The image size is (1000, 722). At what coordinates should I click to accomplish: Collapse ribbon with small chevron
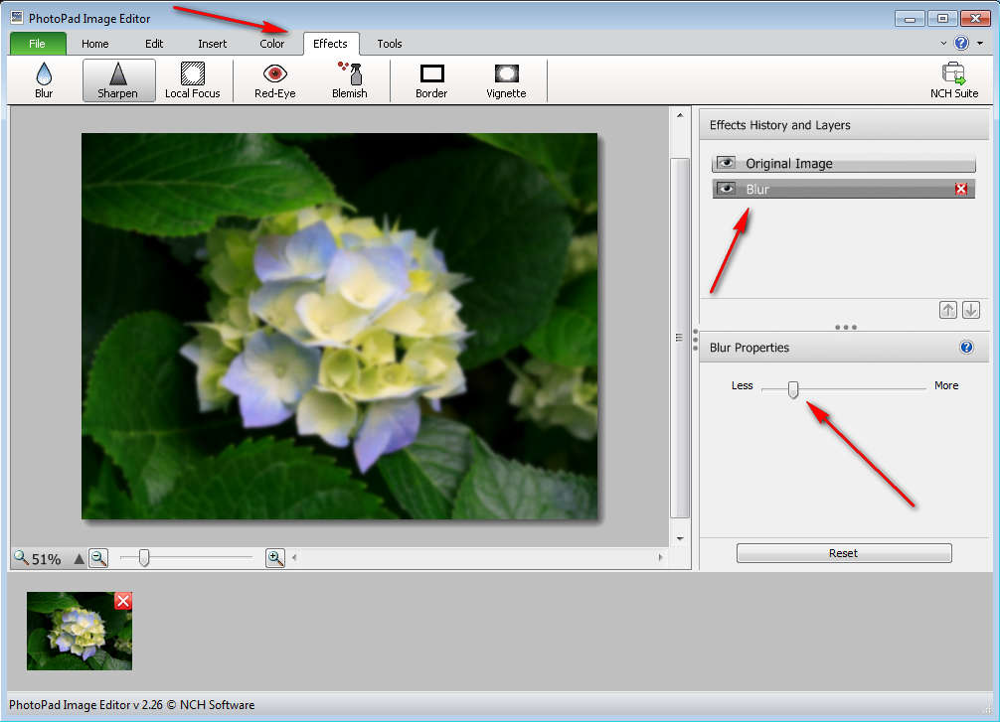(943, 44)
